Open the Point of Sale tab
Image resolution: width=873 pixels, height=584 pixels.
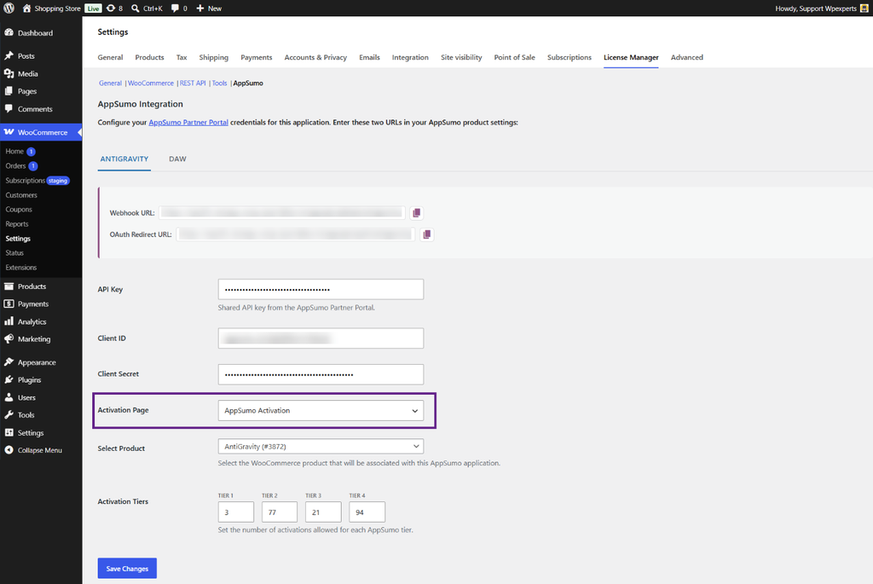pos(514,57)
